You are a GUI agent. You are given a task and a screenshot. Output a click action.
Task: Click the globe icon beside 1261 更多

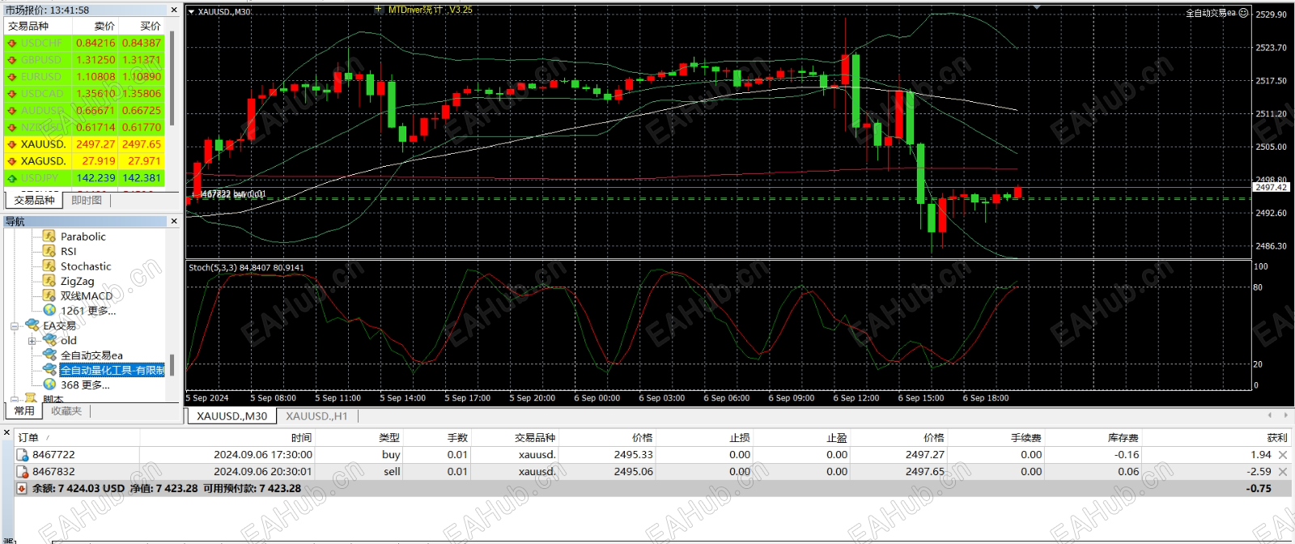click(x=49, y=310)
